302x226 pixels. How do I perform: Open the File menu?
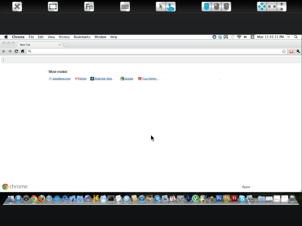(x=31, y=37)
